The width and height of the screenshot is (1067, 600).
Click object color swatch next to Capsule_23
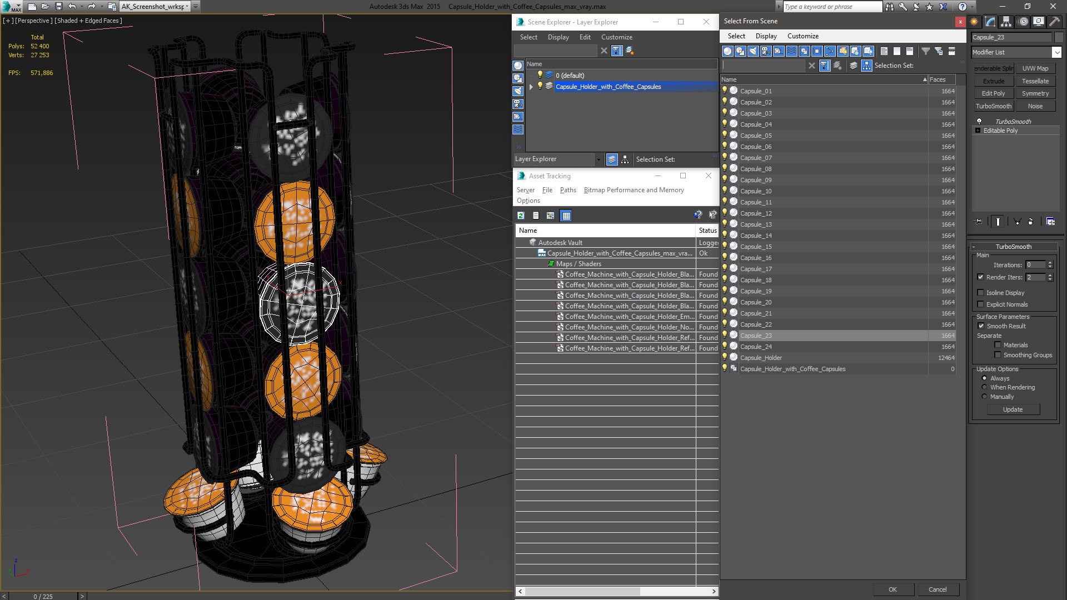pos(1058,37)
